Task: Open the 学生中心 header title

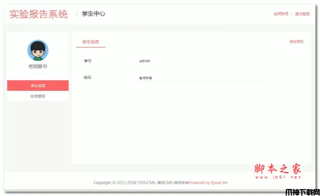Action: point(93,14)
